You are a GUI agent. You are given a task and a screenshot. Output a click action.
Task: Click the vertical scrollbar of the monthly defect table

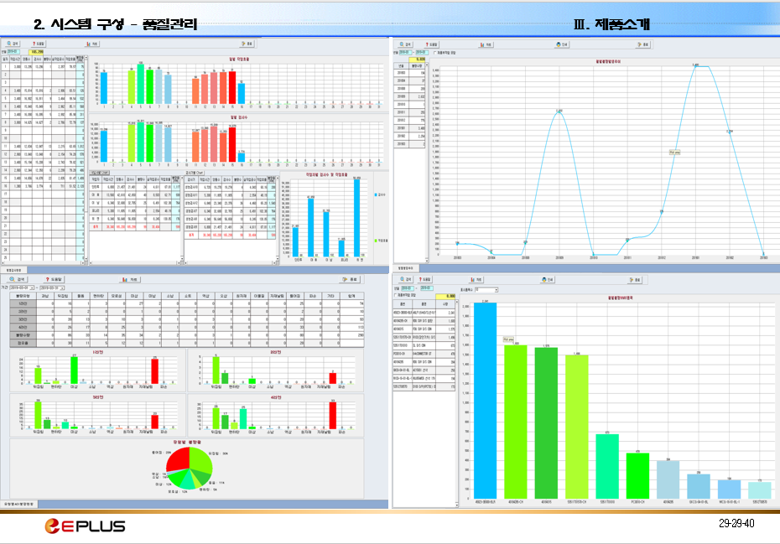click(x=426, y=162)
